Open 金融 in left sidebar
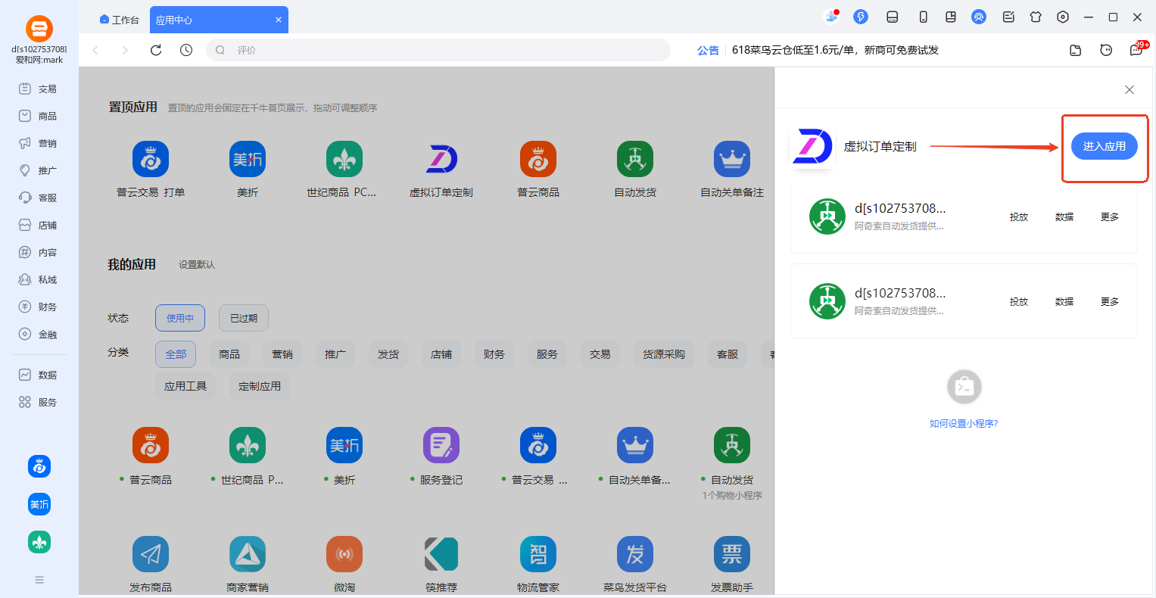The width and height of the screenshot is (1156, 598). [39, 334]
